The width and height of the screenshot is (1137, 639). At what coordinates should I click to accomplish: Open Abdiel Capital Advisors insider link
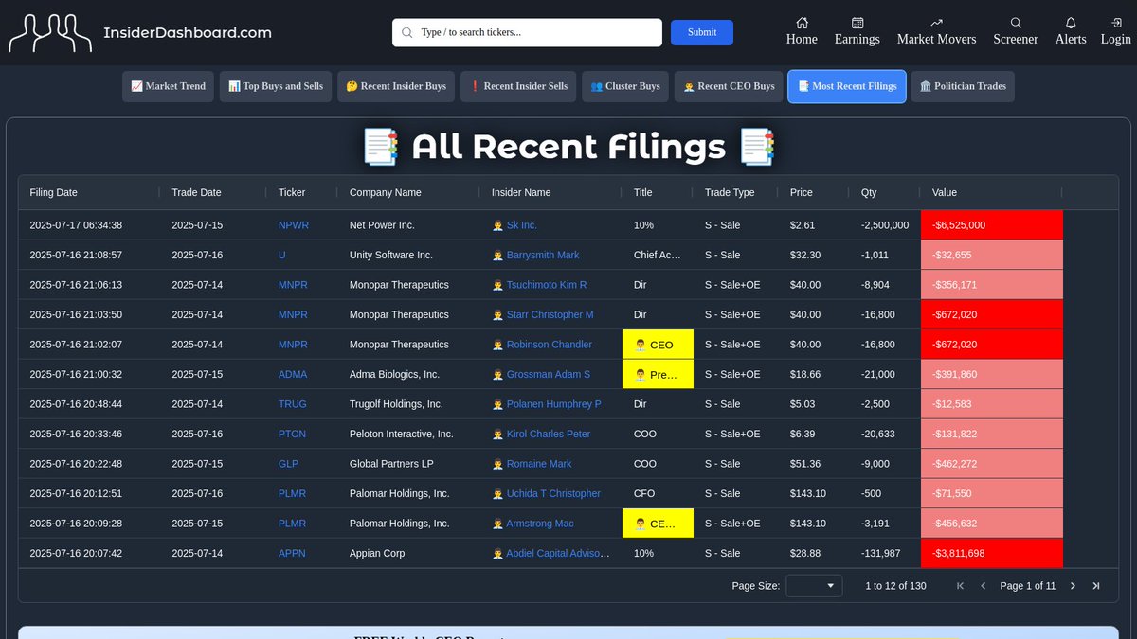(558, 553)
